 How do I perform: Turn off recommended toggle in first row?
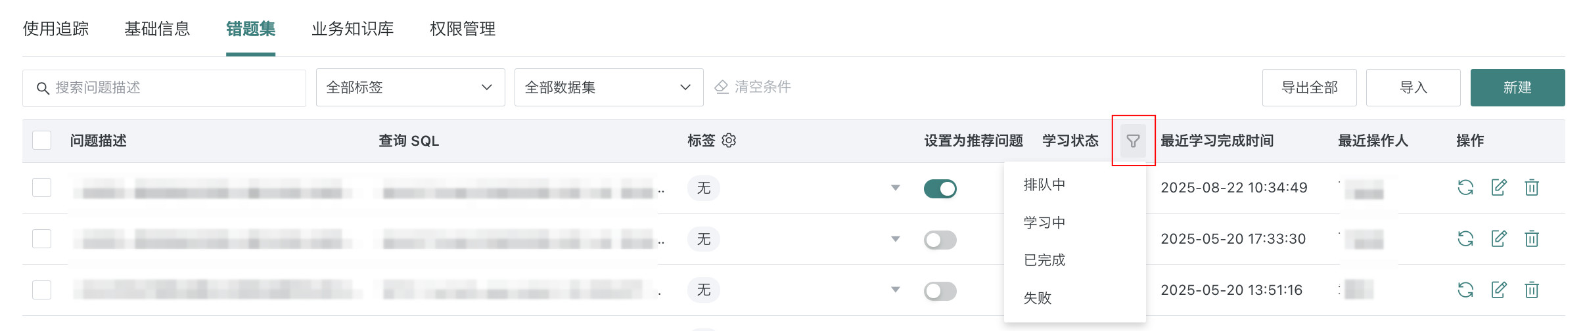click(940, 189)
